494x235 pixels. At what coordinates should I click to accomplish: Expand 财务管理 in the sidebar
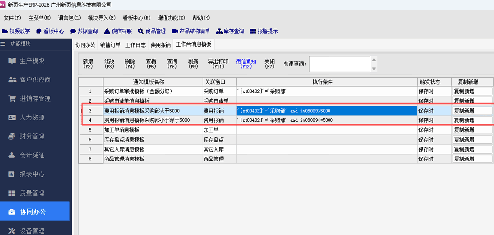pyautogui.click(x=35, y=136)
